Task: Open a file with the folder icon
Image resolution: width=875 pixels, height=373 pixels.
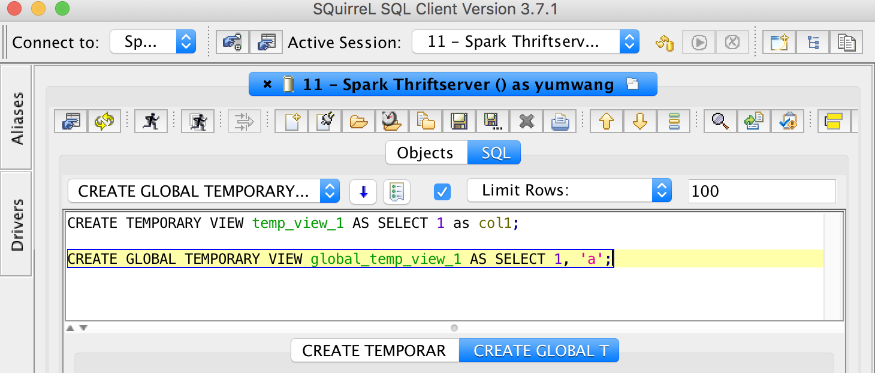Action: coord(358,121)
